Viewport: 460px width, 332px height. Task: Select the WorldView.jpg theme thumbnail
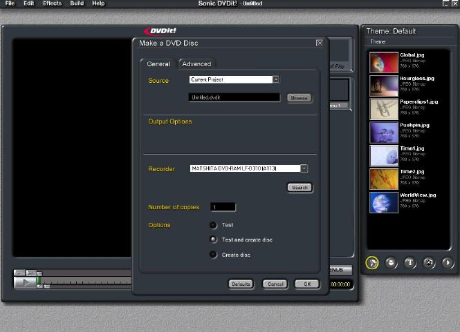tap(383, 202)
